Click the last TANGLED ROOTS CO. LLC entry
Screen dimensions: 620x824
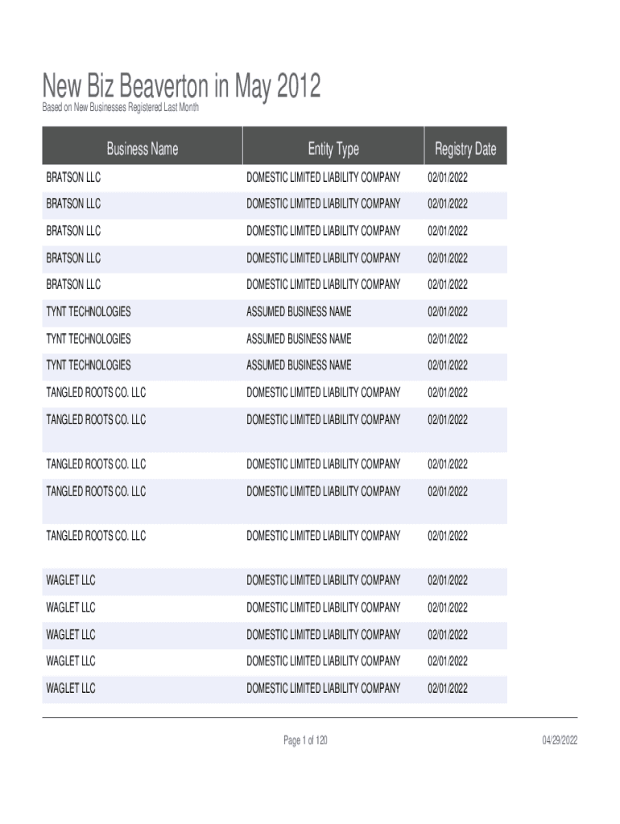(x=96, y=536)
